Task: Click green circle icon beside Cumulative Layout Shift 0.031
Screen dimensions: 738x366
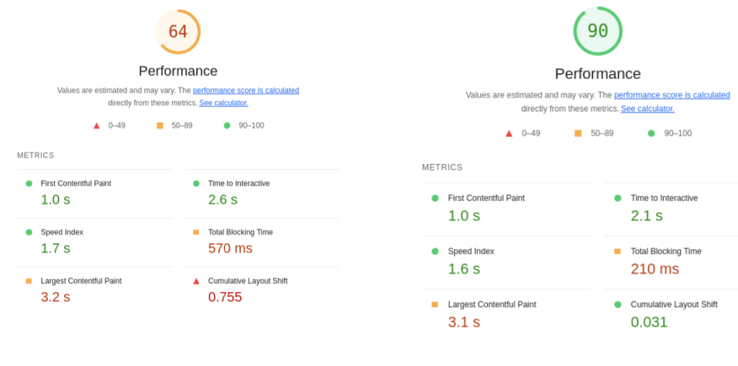Action: pos(618,305)
